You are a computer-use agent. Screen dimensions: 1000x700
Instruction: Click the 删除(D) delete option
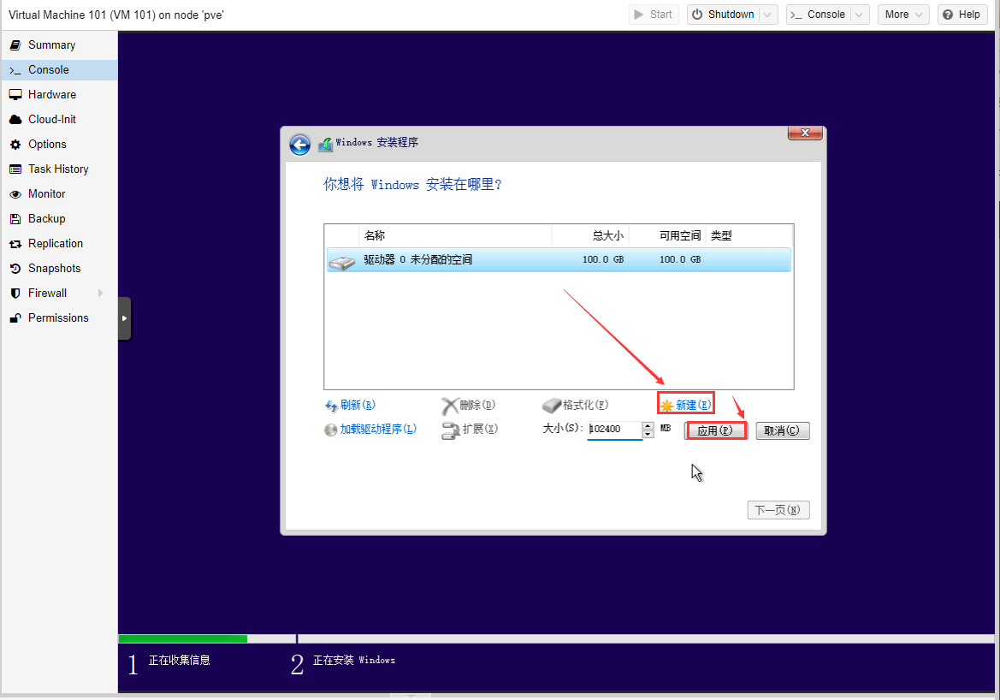[x=469, y=406]
